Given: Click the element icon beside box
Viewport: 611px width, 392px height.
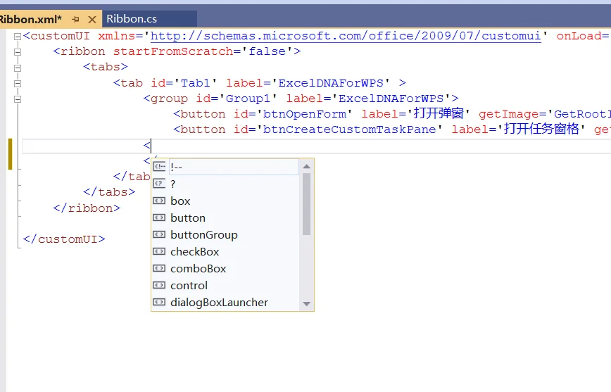Looking at the screenshot, I should 159,201.
